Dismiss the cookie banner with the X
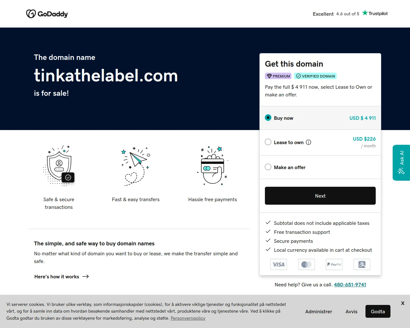 tap(403, 303)
